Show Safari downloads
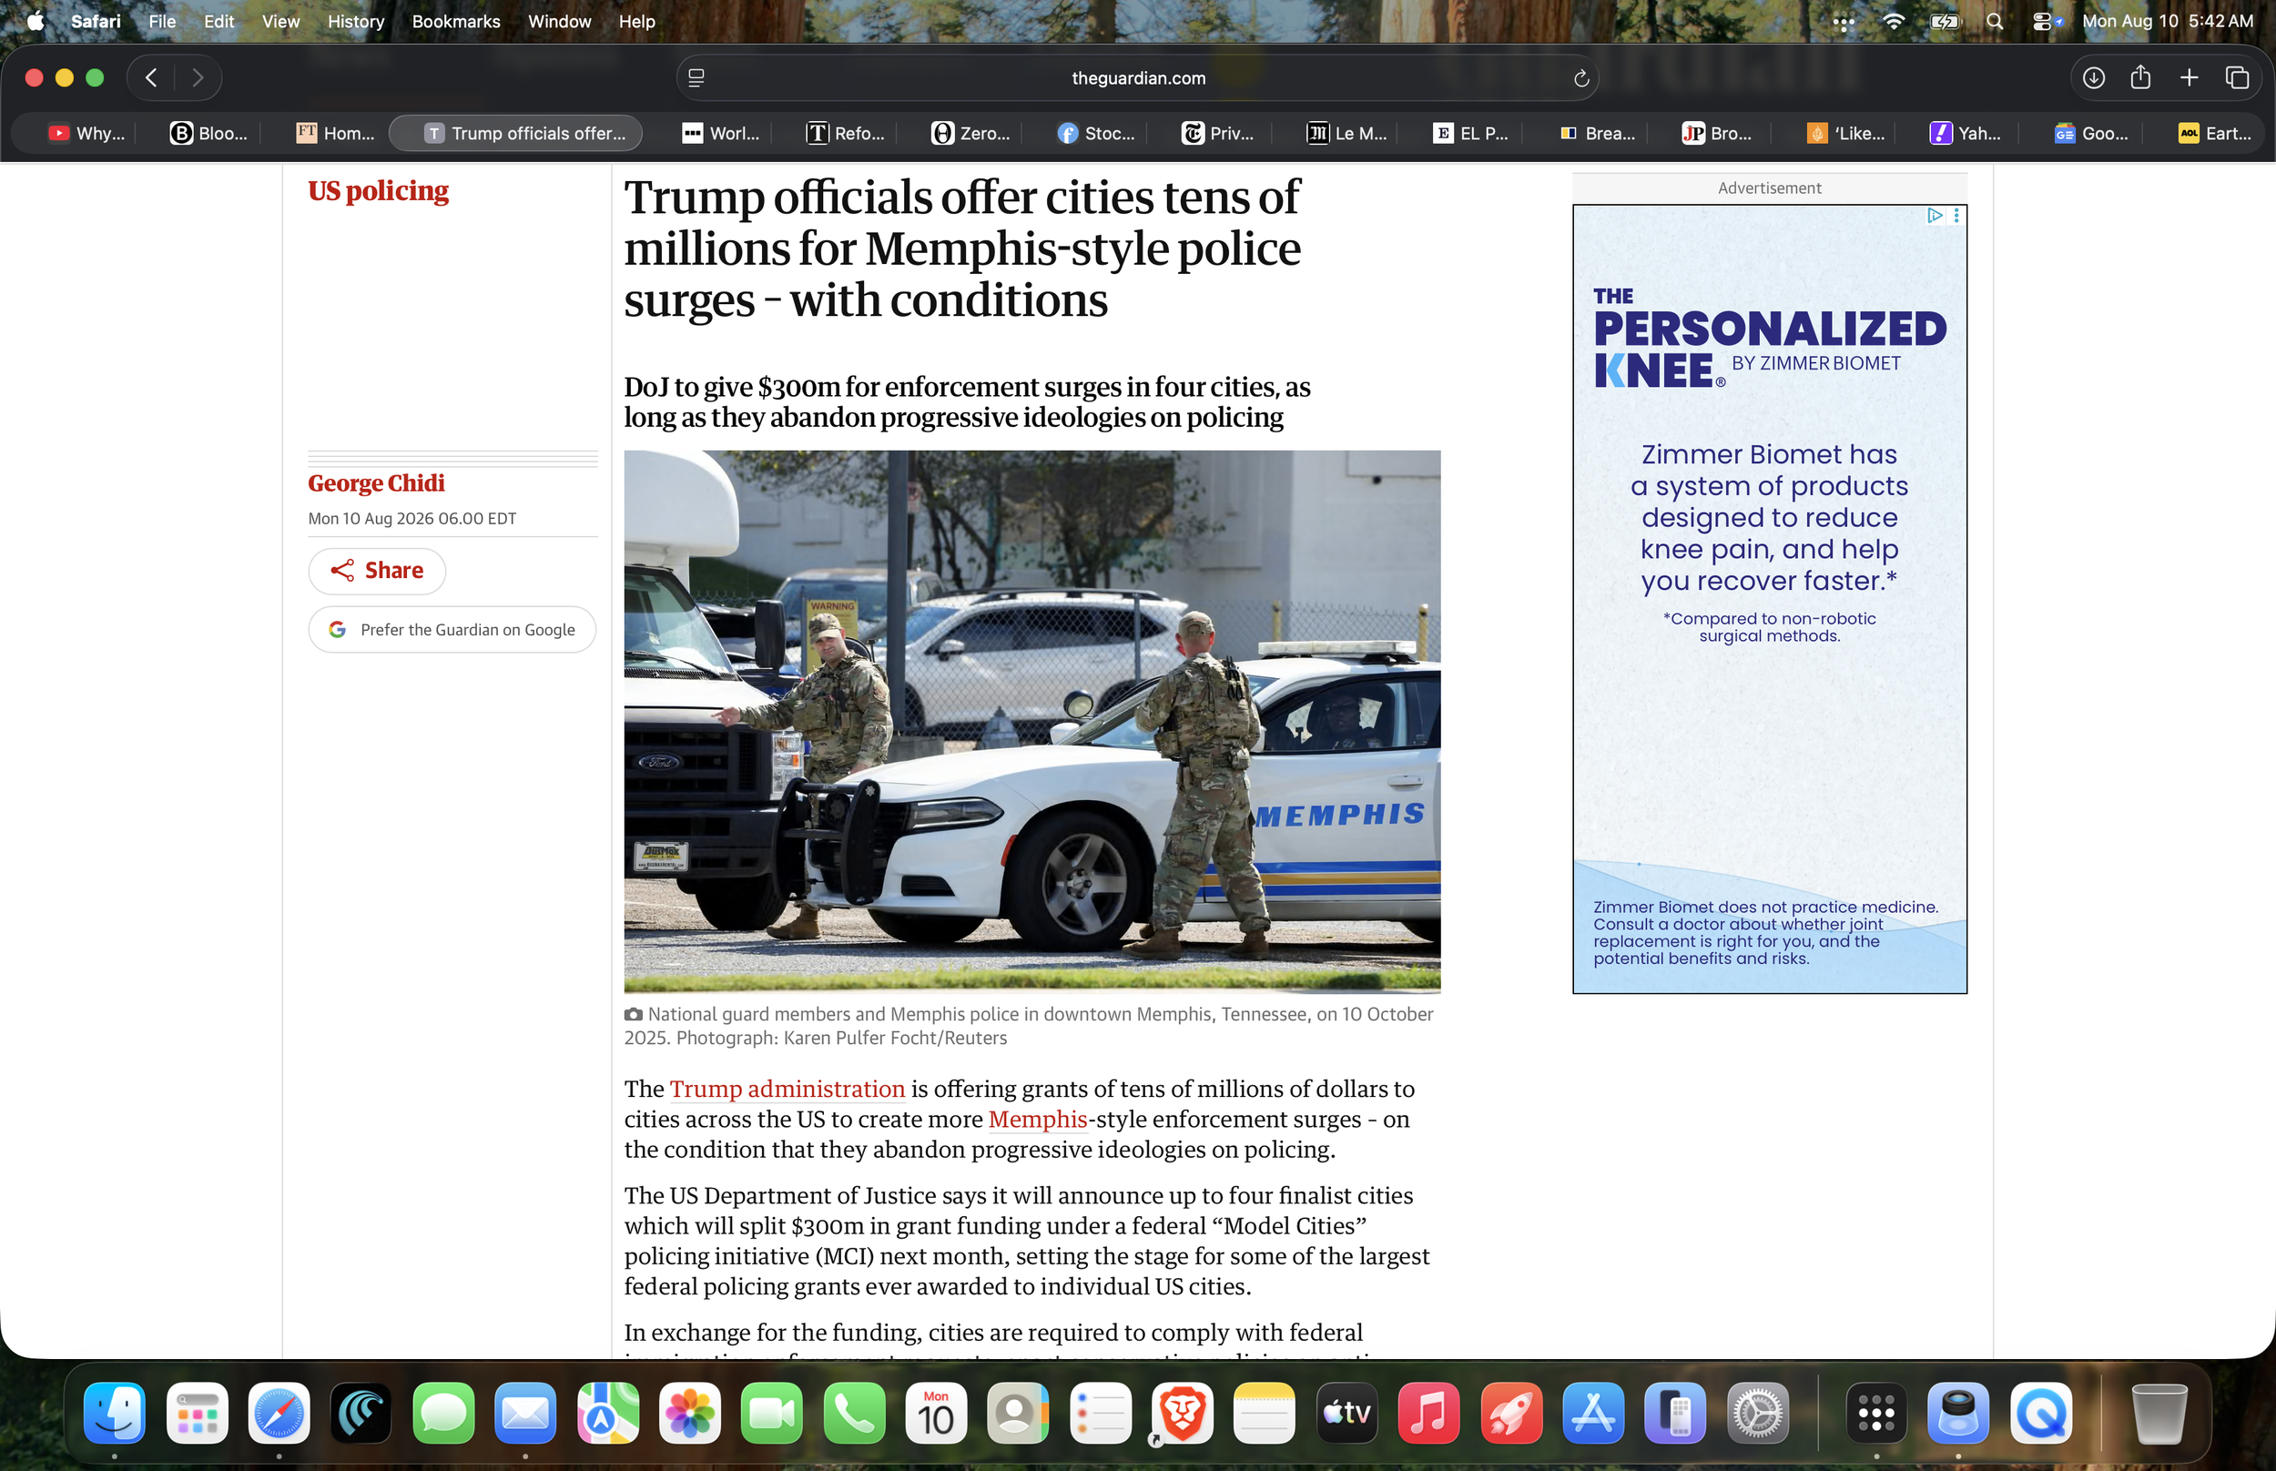 [x=2094, y=77]
